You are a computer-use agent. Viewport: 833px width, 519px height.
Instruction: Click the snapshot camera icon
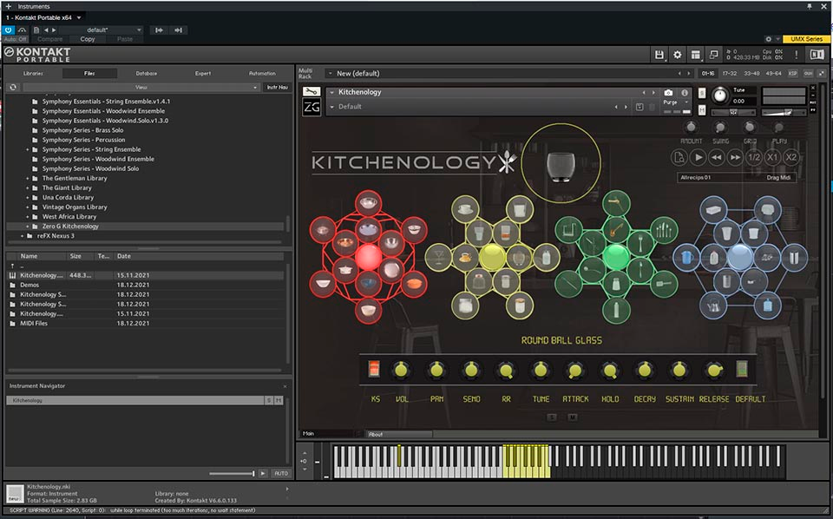click(668, 93)
